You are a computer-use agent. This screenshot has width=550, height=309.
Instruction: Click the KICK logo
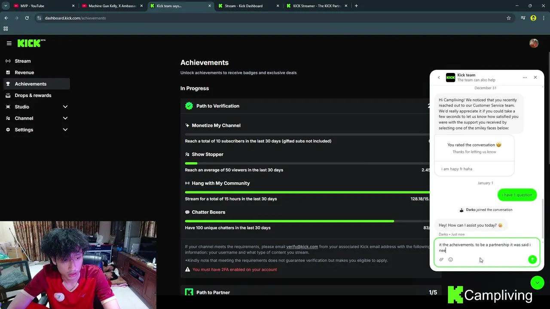point(31,43)
